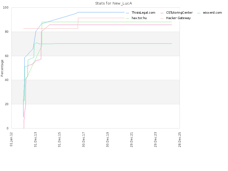Click the teal wixxerd.com color marker
This screenshot has height=171, width=228.
click(x=199, y=13)
